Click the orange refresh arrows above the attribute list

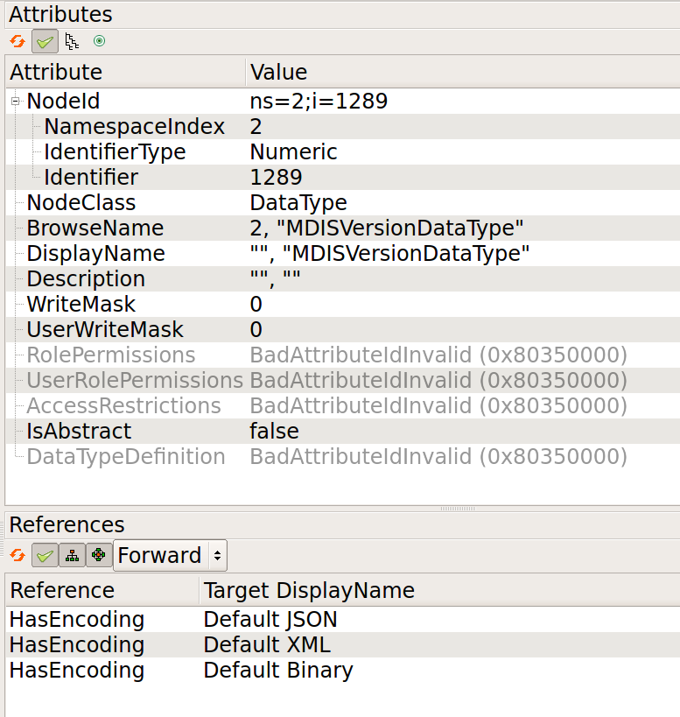point(16,40)
